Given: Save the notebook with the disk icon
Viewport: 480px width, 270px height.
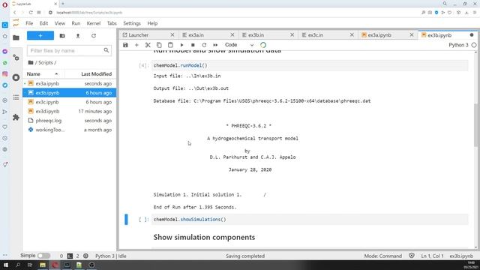Looking at the screenshot, I should point(125,45).
